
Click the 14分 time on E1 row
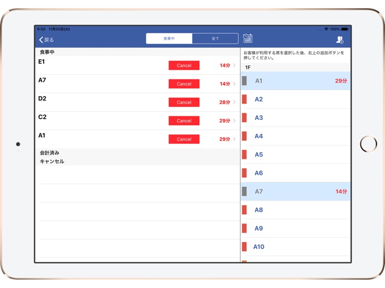pos(225,65)
